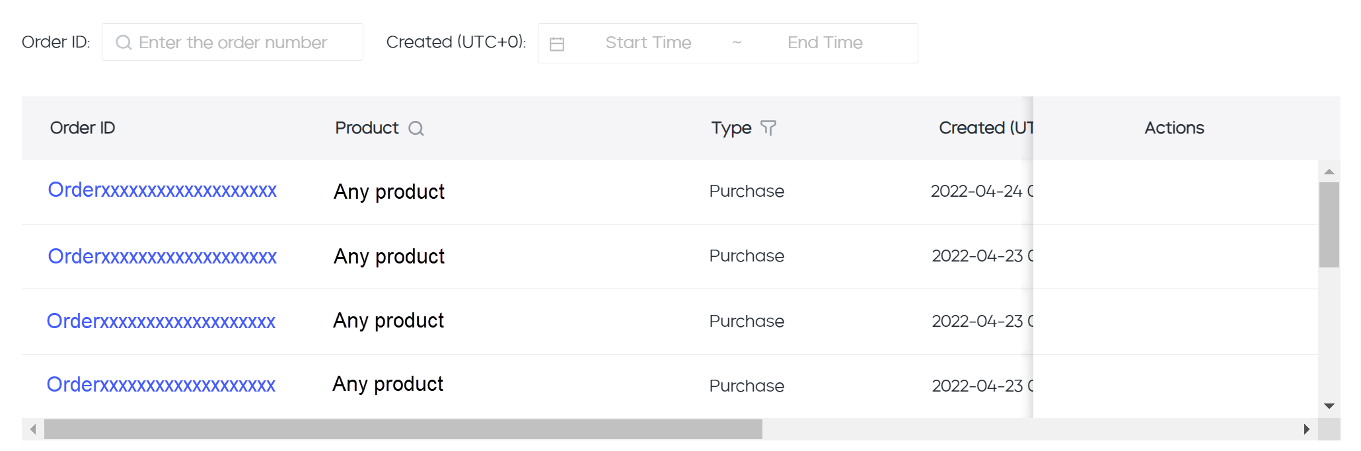
Task: Click the horizontal scrollbar right arrow
Action: [x=1306, y=429]
